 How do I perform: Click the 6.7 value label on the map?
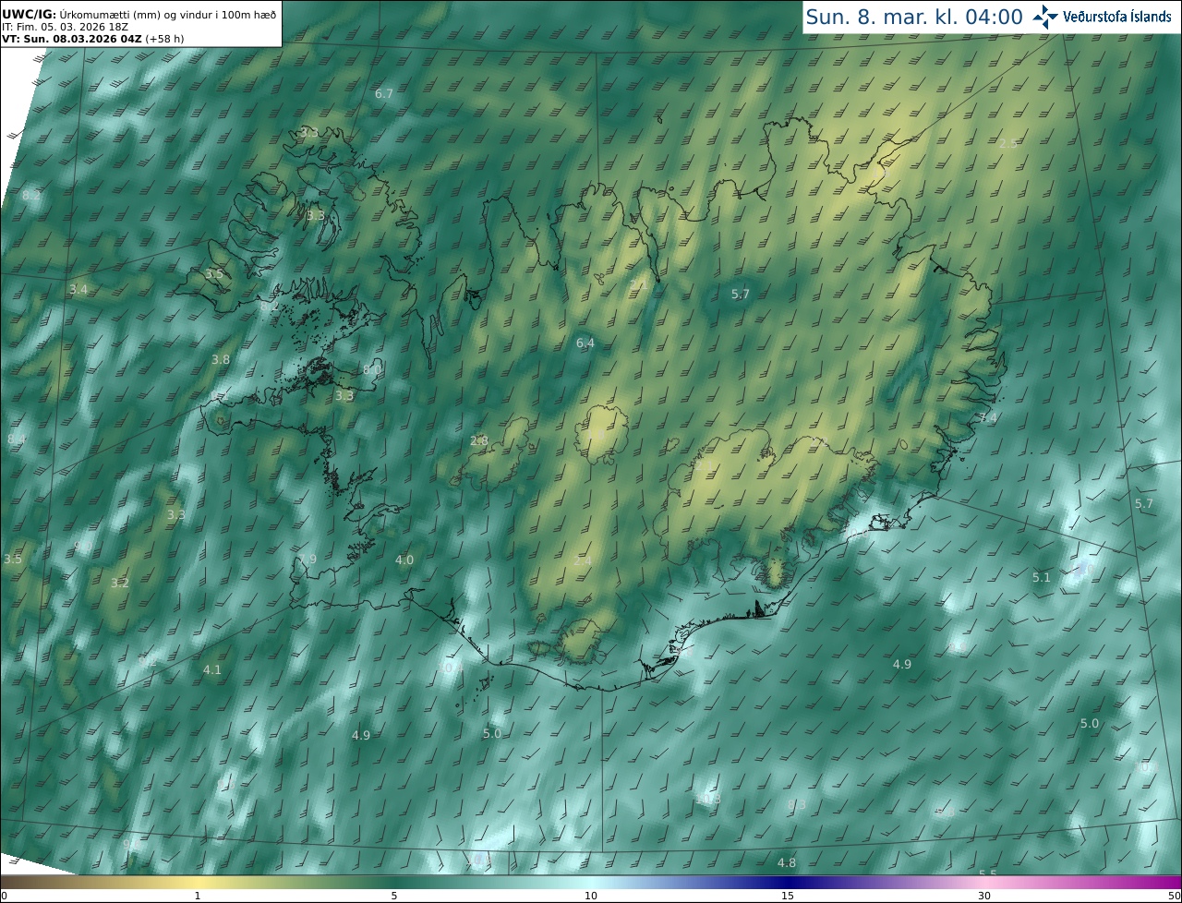(384, 94)
